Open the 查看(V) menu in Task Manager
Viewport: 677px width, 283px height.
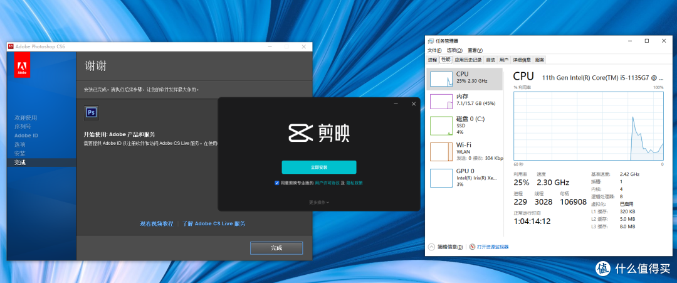(475, 50)
